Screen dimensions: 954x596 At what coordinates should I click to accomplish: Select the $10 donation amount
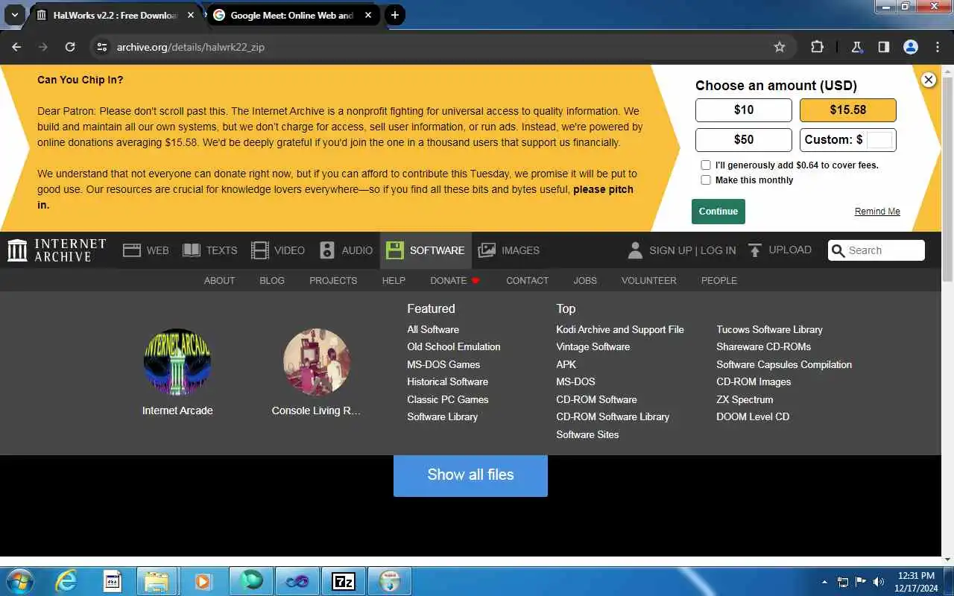(x=744, y=110)
